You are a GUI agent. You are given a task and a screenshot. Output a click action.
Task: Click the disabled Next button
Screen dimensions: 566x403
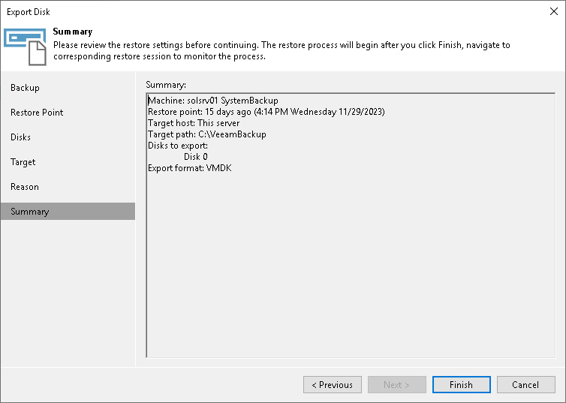coord(396,384)
